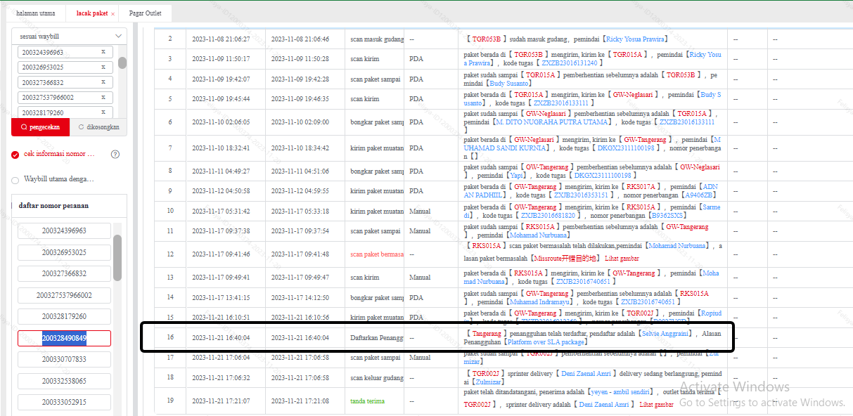
Task: Select Waybill utama dengan radio option
Action: click(15, 180)
